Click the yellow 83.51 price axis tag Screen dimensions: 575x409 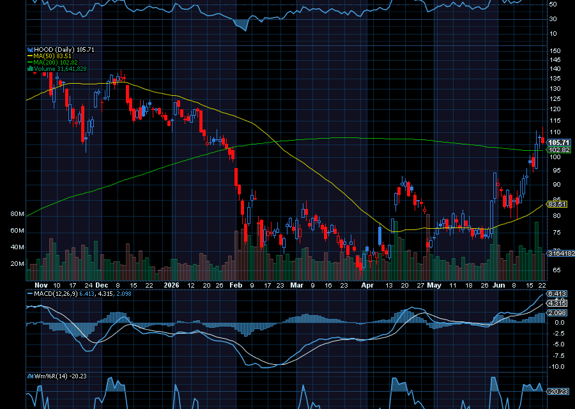tap(557, 204)
